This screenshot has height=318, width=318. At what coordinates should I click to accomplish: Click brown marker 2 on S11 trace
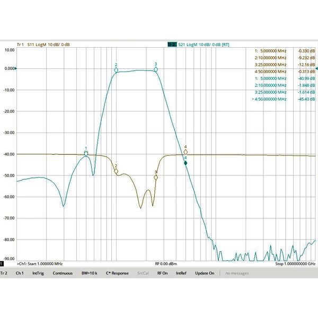point(116,171)
